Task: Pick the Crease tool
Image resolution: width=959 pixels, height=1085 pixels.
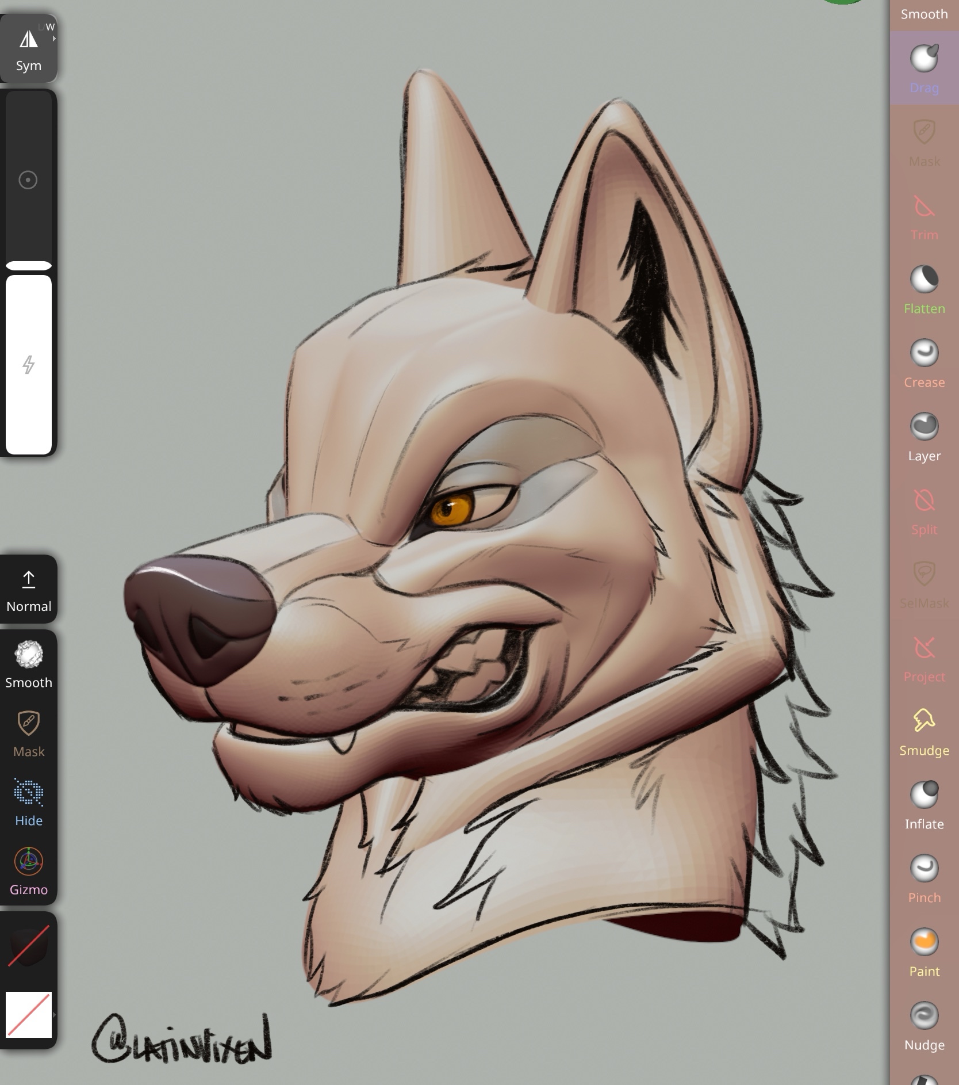Action: [x=923, y=362]
